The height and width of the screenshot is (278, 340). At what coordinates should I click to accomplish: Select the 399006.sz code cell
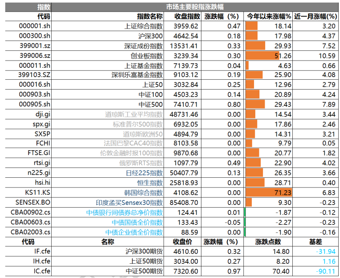tap(35, 56)
